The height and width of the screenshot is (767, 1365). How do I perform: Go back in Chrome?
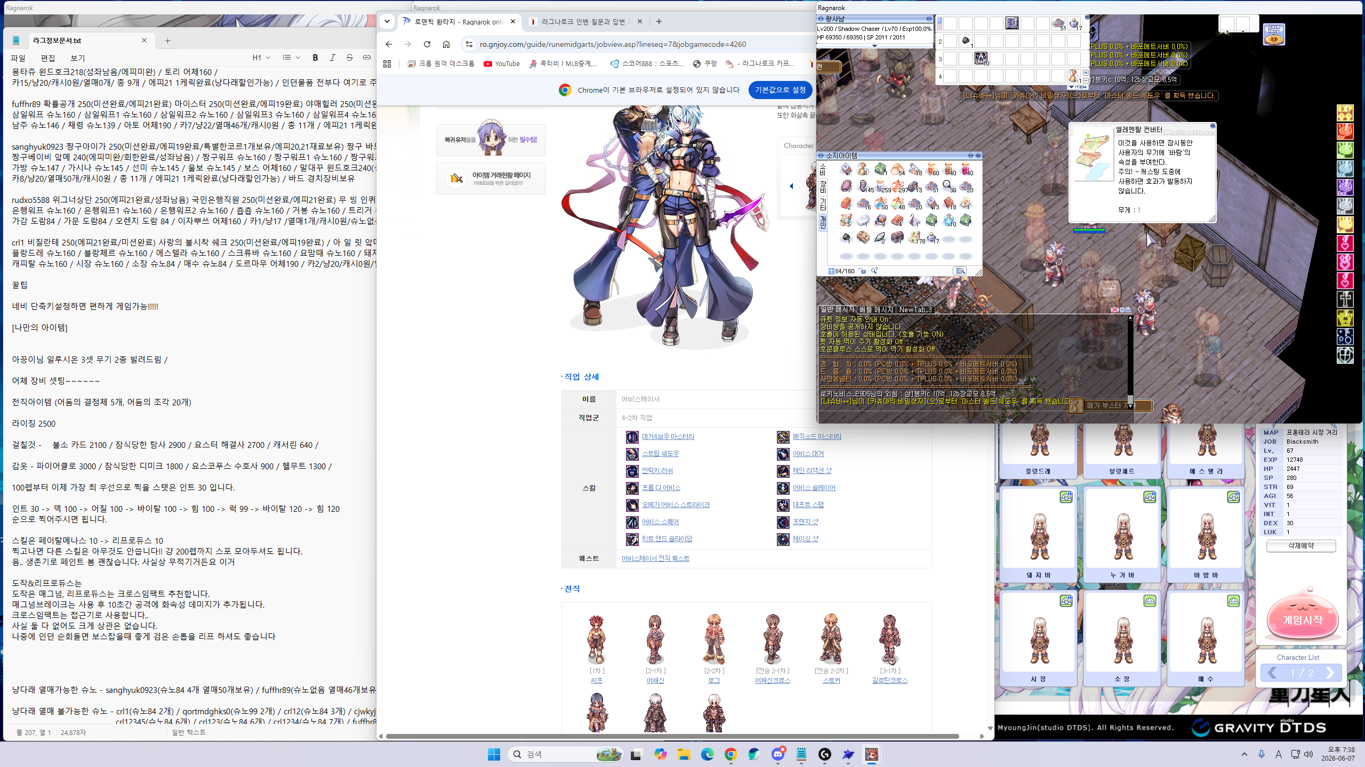tap(389, 44)
